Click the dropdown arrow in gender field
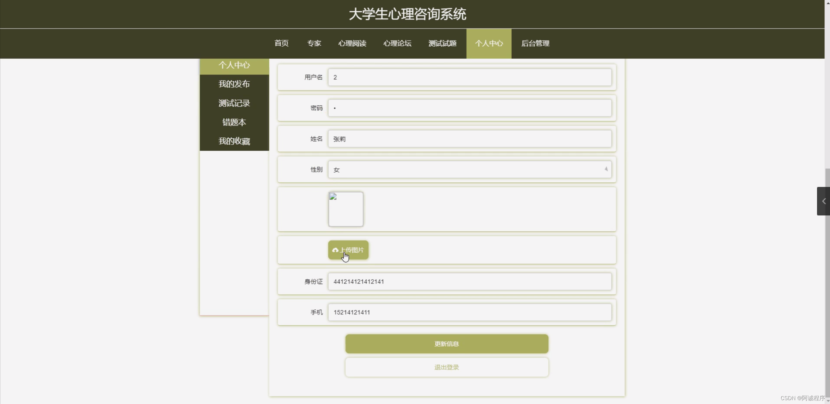 point(606,169)
